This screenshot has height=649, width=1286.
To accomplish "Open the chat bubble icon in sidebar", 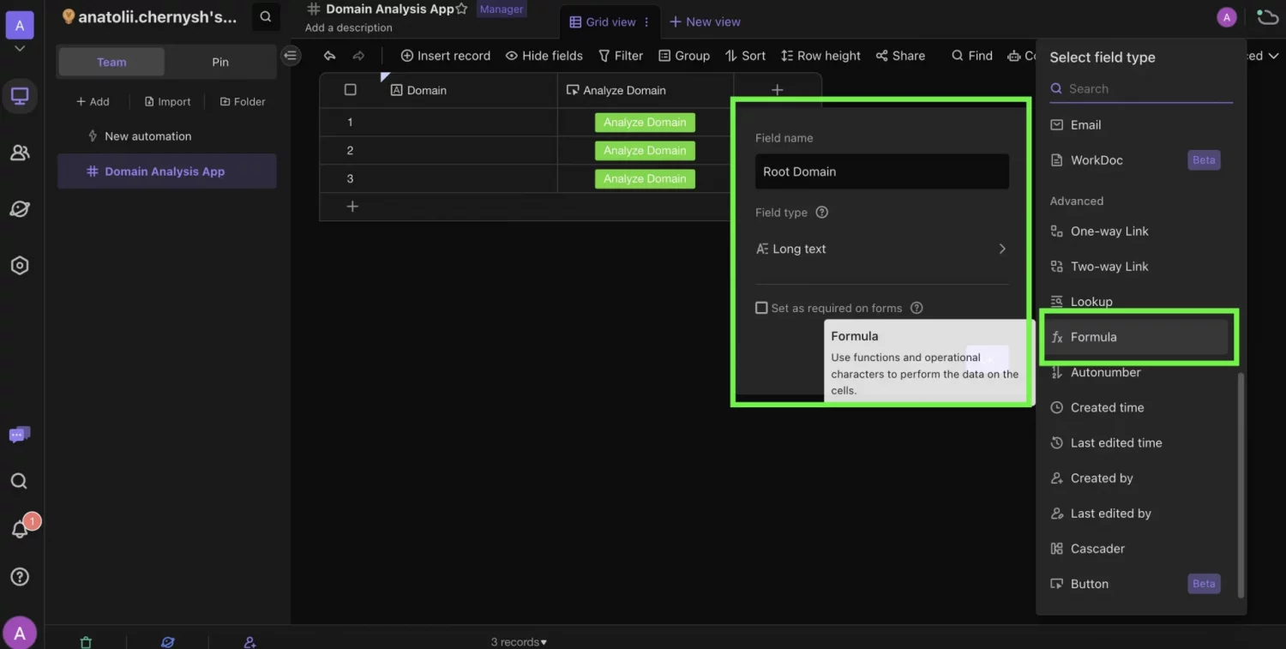I will [20, 435].
